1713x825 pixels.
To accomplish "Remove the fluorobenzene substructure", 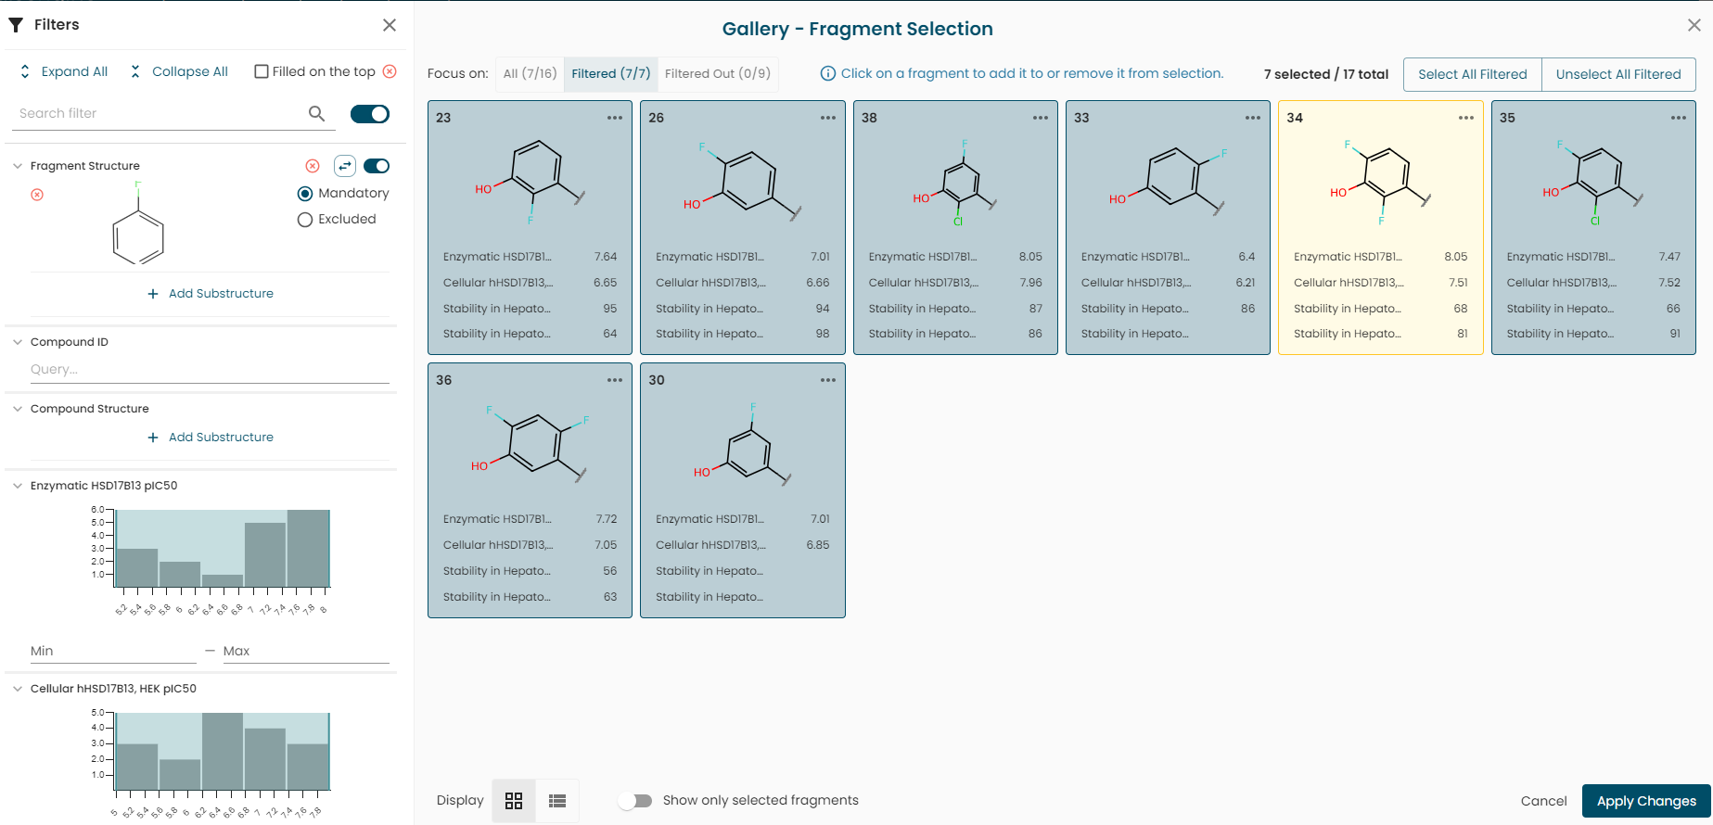I will click(37, 195).
